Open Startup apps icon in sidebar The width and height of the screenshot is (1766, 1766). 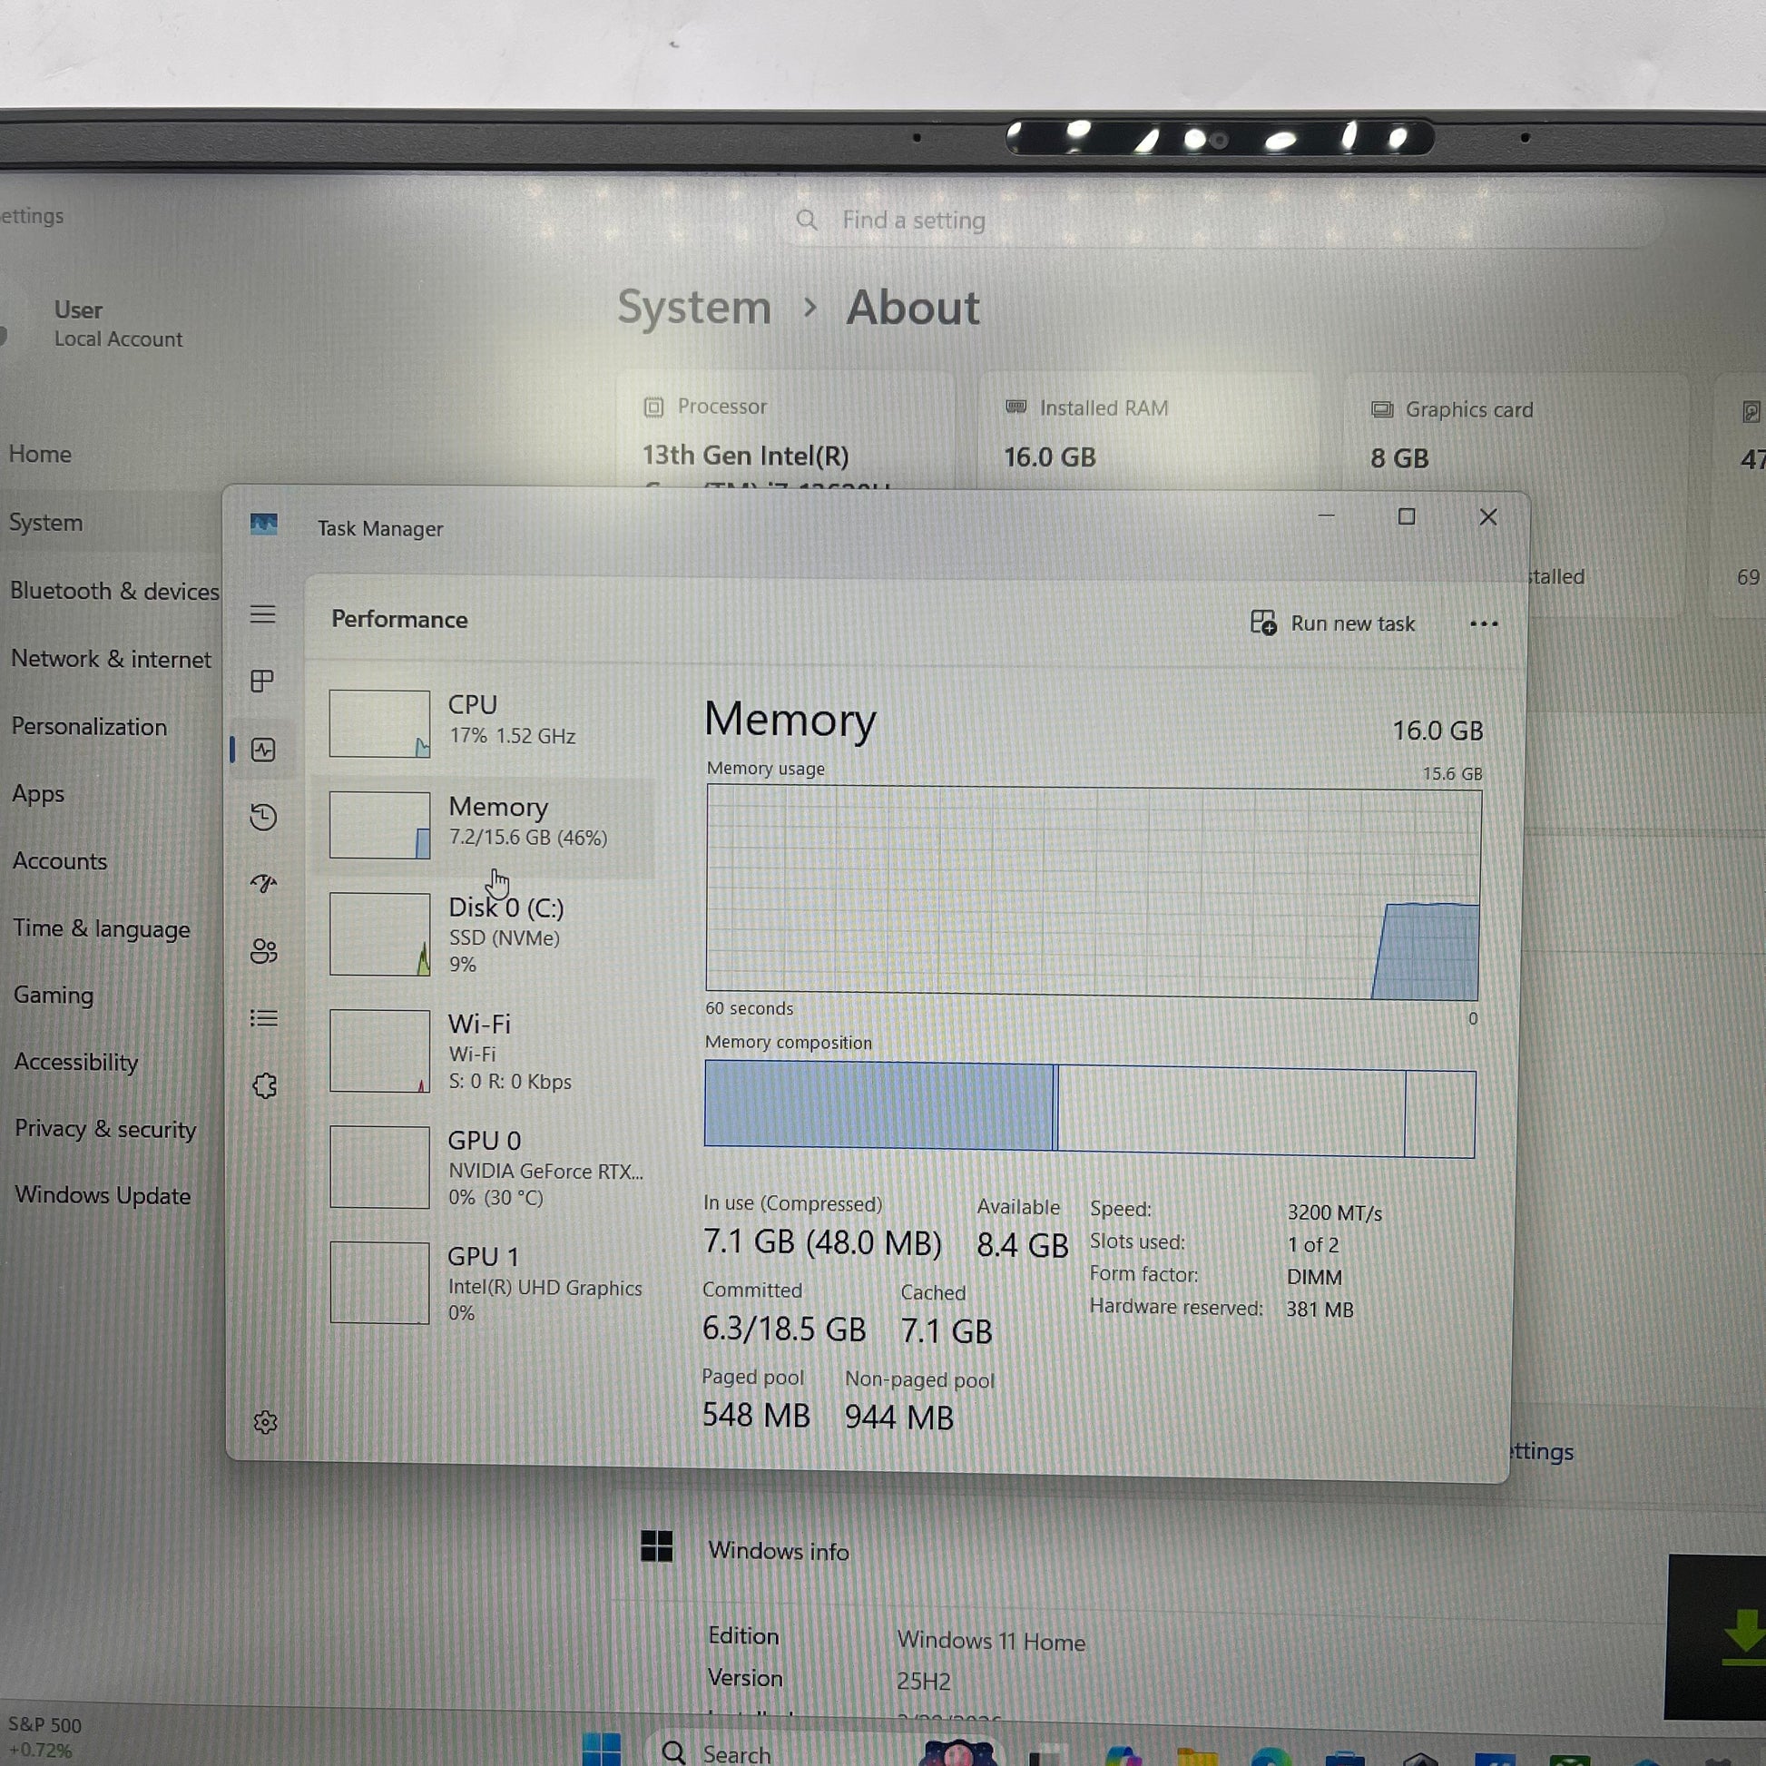pos(263,884)
